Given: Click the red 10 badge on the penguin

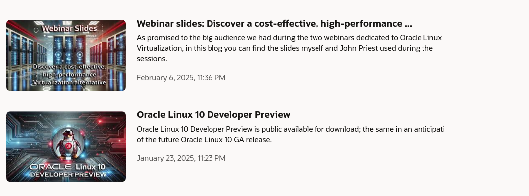Looking at the screenshot, I should (x=69, y=146).
